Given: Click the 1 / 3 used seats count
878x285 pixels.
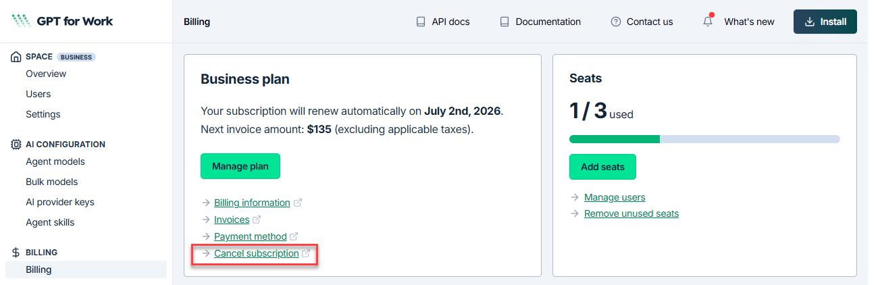Looking at the screenshot, I should 601,111.
